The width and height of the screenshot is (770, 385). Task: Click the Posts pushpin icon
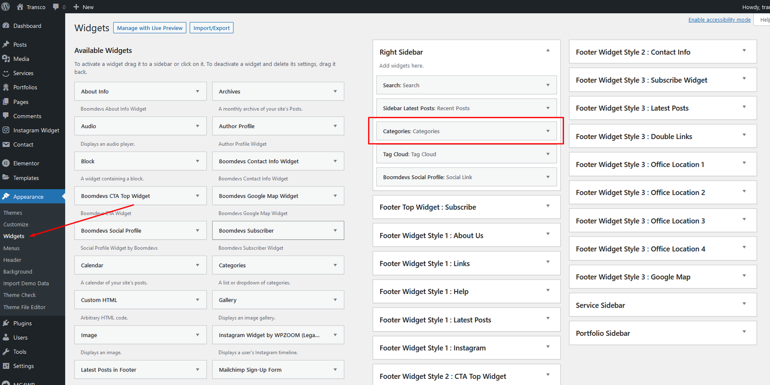pos(6,45)
